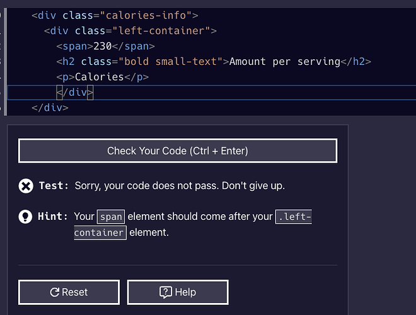Click the "Sorry, your code does not pass" message
The image size is (416, 315).
pos(180,186)
